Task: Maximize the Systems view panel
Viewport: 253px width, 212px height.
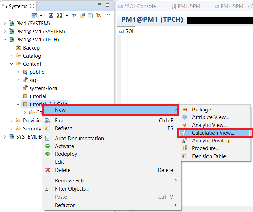Action: 107,5
